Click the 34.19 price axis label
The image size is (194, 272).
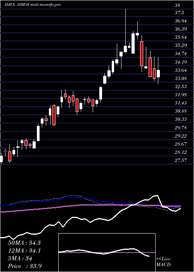(x=181, y=62)
